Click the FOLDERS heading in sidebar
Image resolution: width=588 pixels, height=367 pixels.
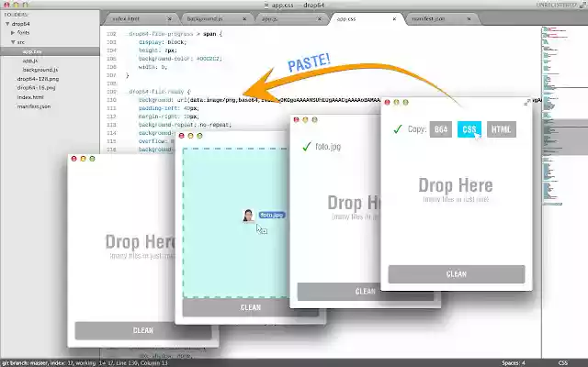click(17, 15)
